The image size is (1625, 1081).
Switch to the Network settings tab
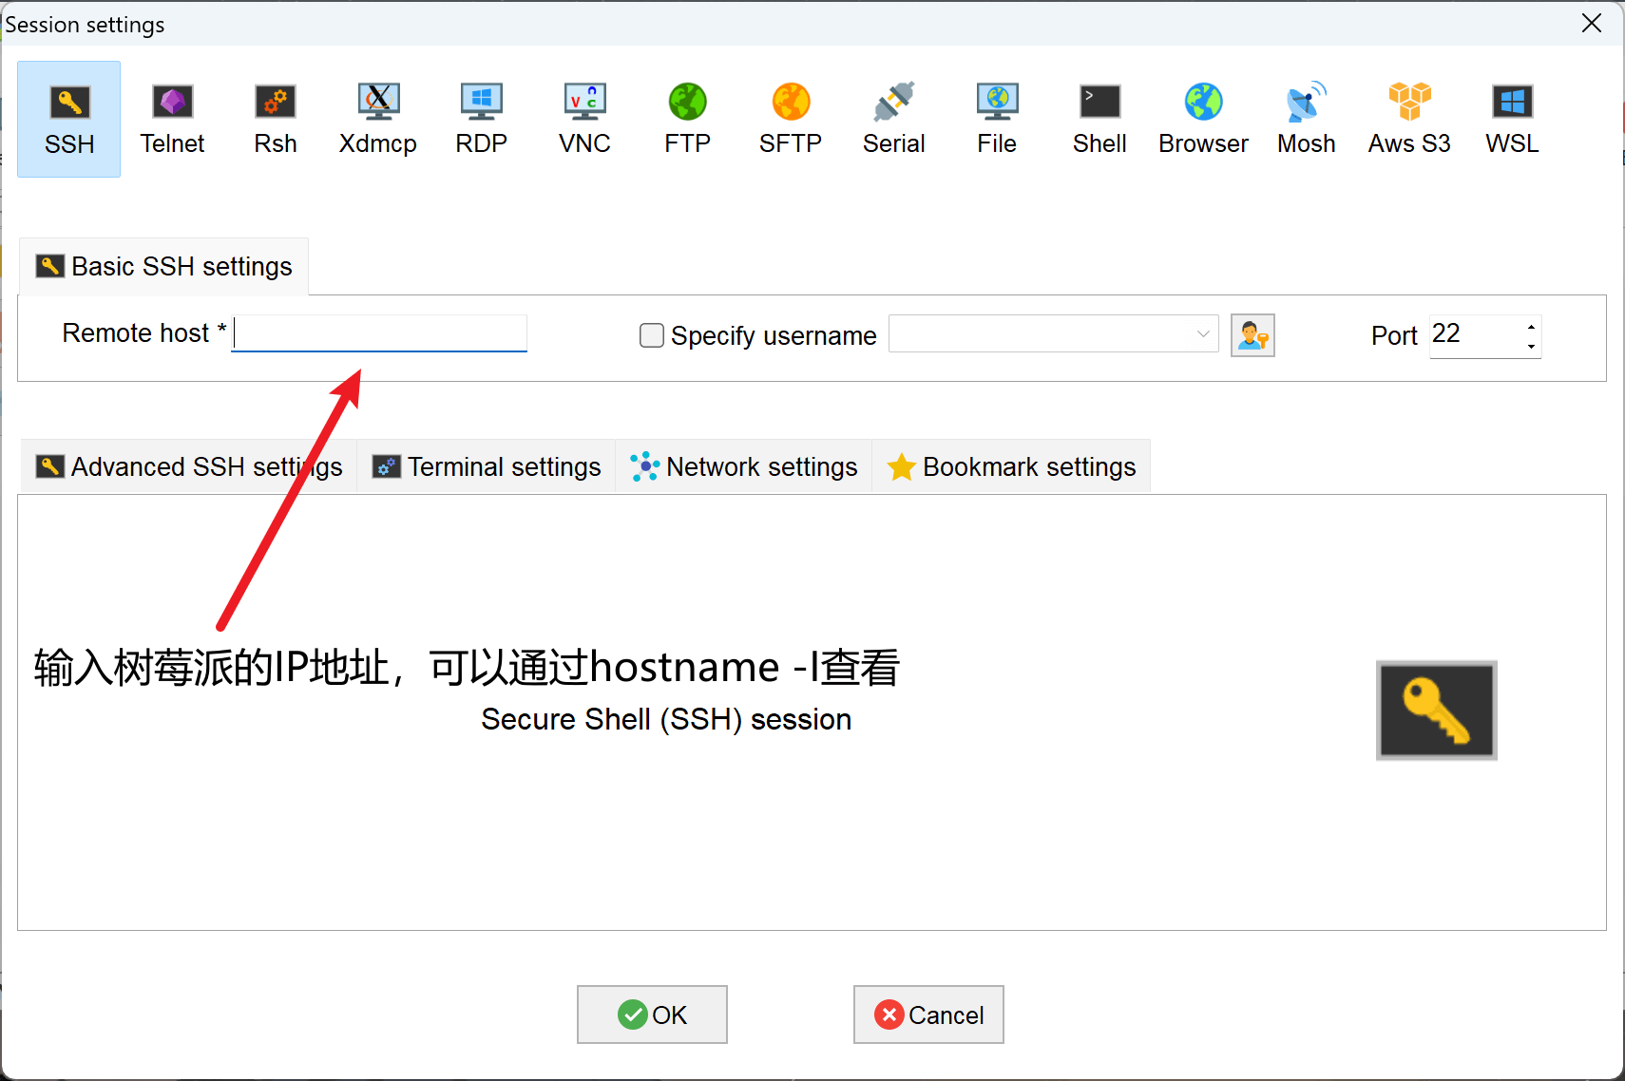click(x=743, y=466)
